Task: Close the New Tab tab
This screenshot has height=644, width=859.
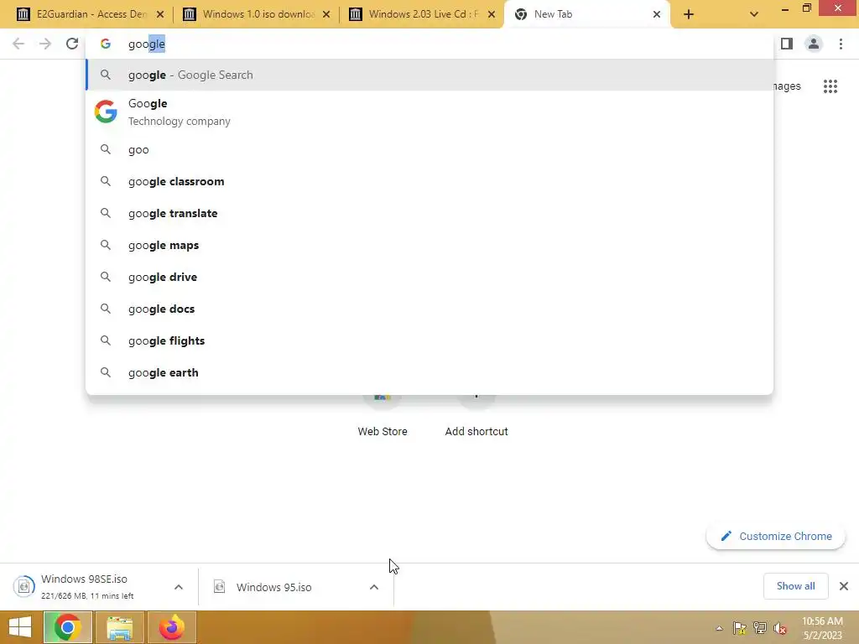Action: pyautogui.click(x=657, y=14)
